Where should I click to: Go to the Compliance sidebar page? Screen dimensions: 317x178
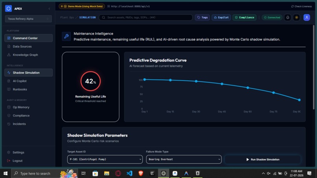[x=28, y=116]
